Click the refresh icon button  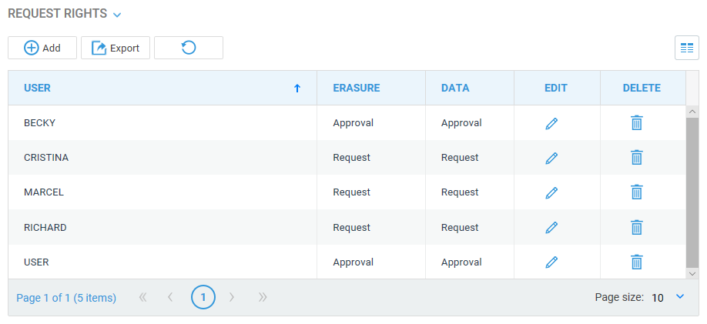pyautogui.click(x=189, y=48)
